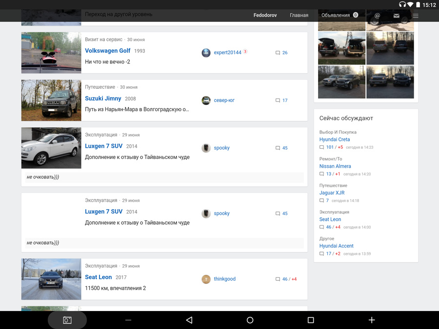This screenshot has height=329, width=439.
Task: Tap the Android recent apps square
Action: [311, 320]
